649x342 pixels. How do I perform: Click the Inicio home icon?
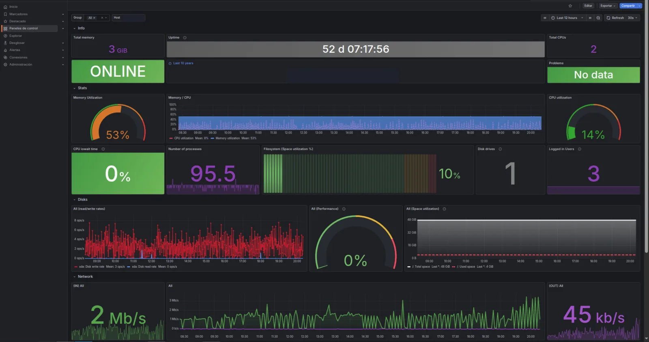5,7
